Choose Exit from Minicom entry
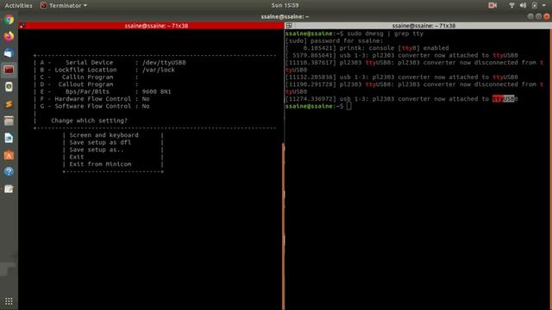Screen dimensions: 552x310 tap(100, 164)
